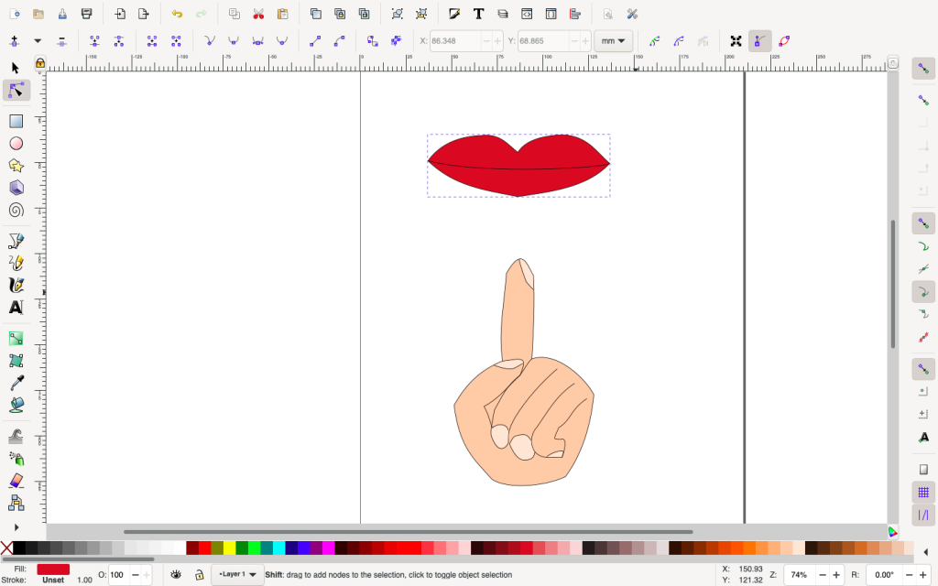Make selected segments straight lines
Image resolution: width=938 pixels, height=586 pixels.
pos(315,40)
